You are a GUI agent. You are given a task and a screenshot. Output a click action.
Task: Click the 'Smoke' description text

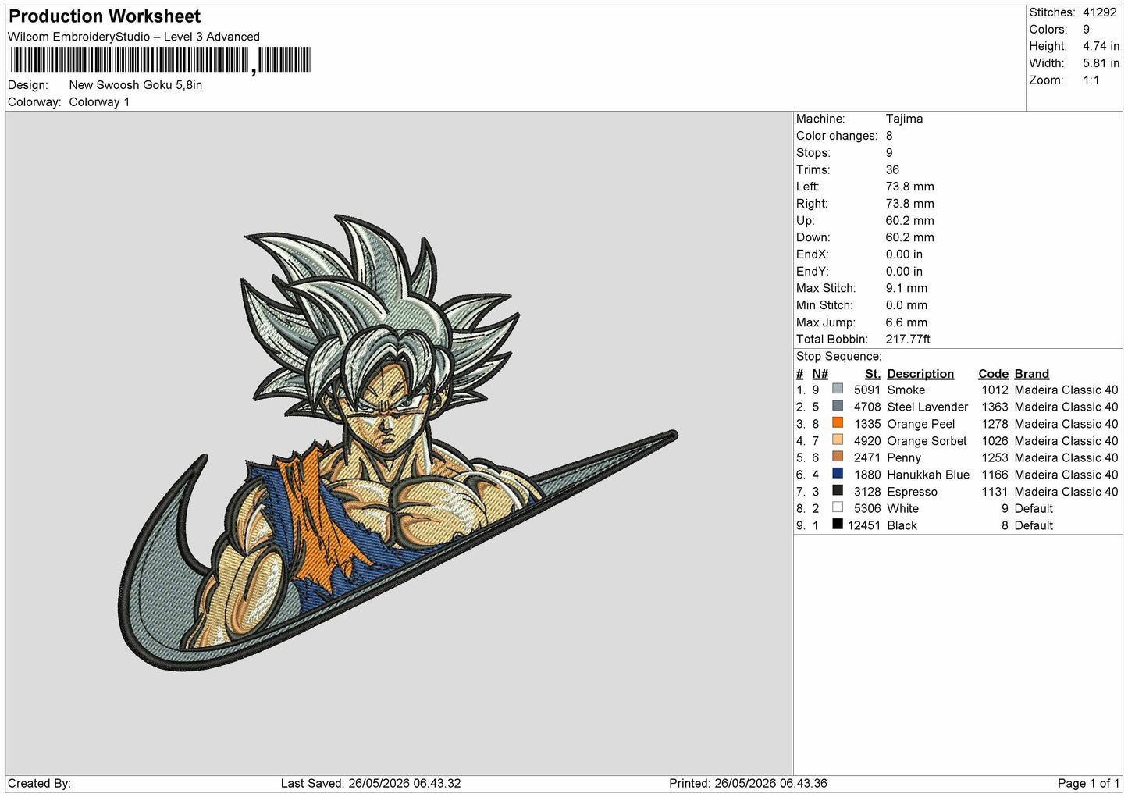click(906, 390)
